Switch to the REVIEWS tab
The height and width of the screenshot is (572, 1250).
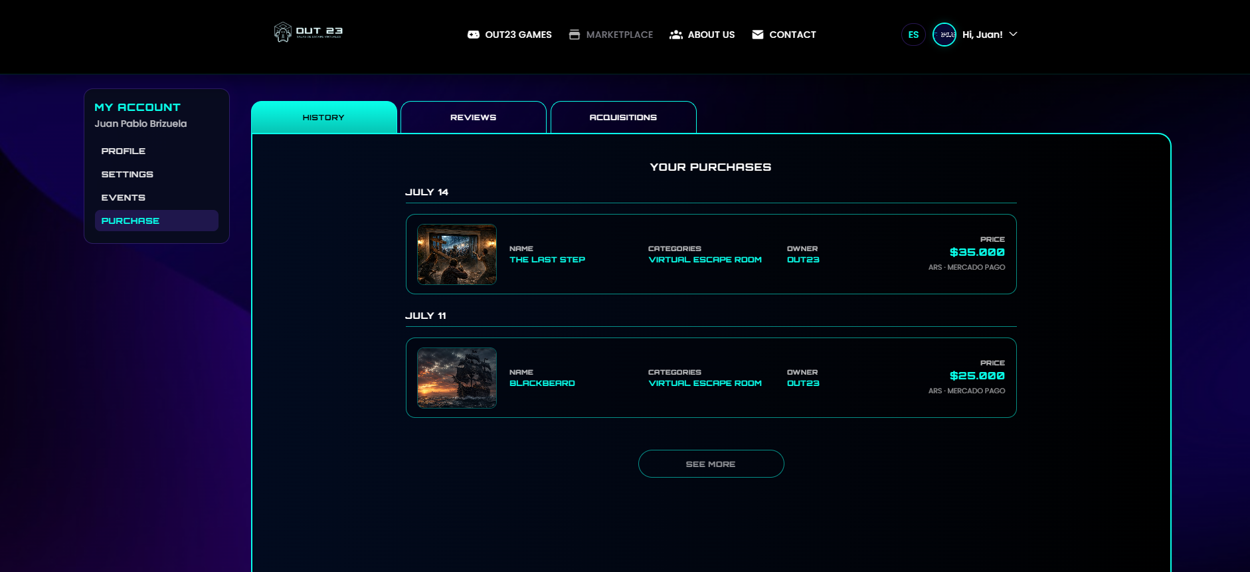[x=474, y=118]
